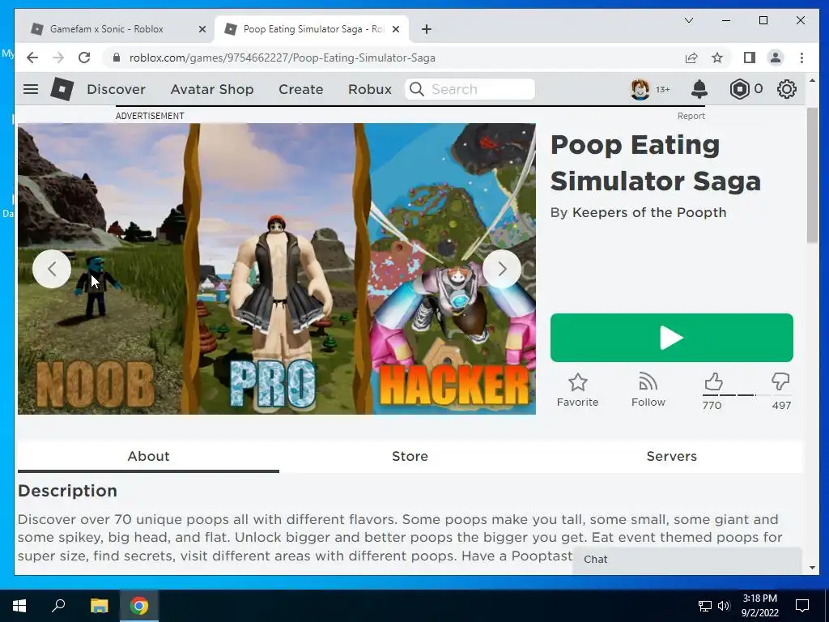Open Windows taskbar search
This screenshot has height=622, width=829.
pyautogui.click(x=58, y=606)
